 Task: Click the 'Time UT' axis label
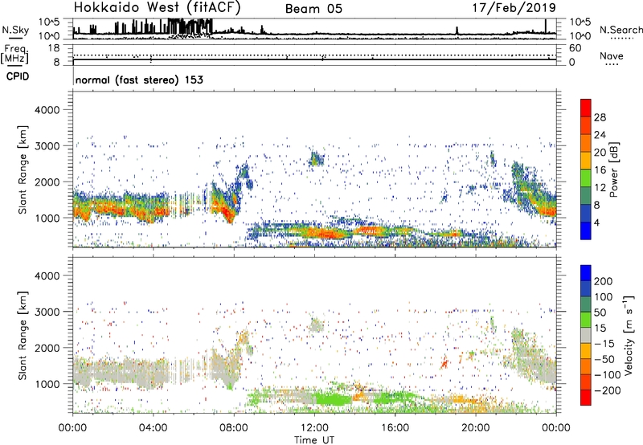tap(314, 440)
